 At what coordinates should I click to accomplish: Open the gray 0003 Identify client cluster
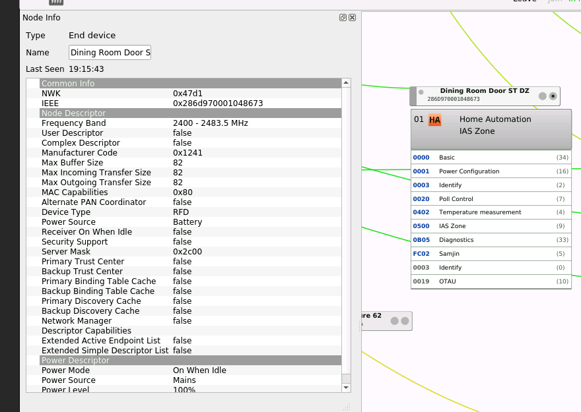pyautogui.click(x=491, y=268)
